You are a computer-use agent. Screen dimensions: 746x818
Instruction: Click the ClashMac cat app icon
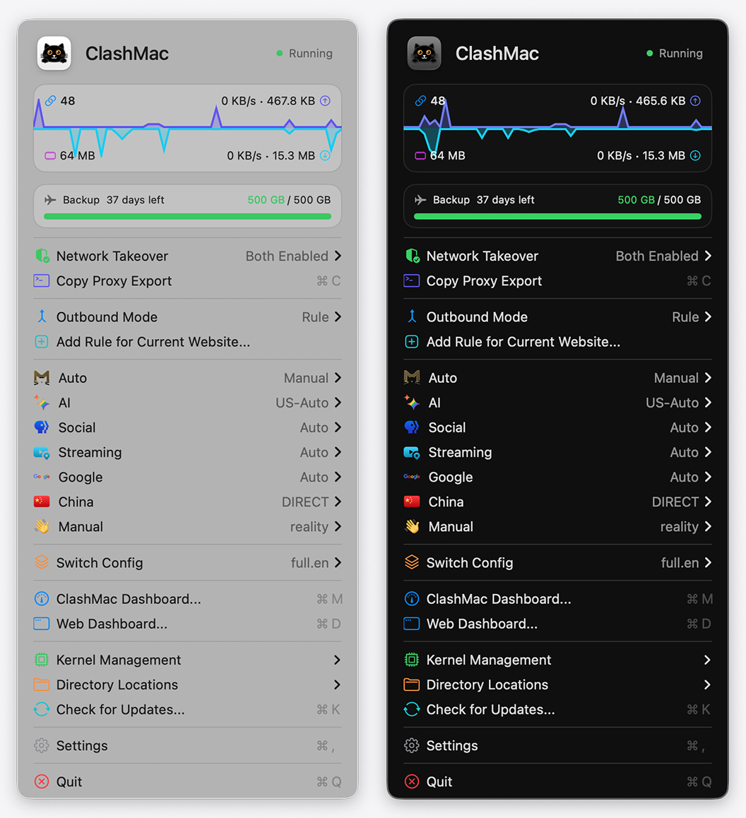54,53
